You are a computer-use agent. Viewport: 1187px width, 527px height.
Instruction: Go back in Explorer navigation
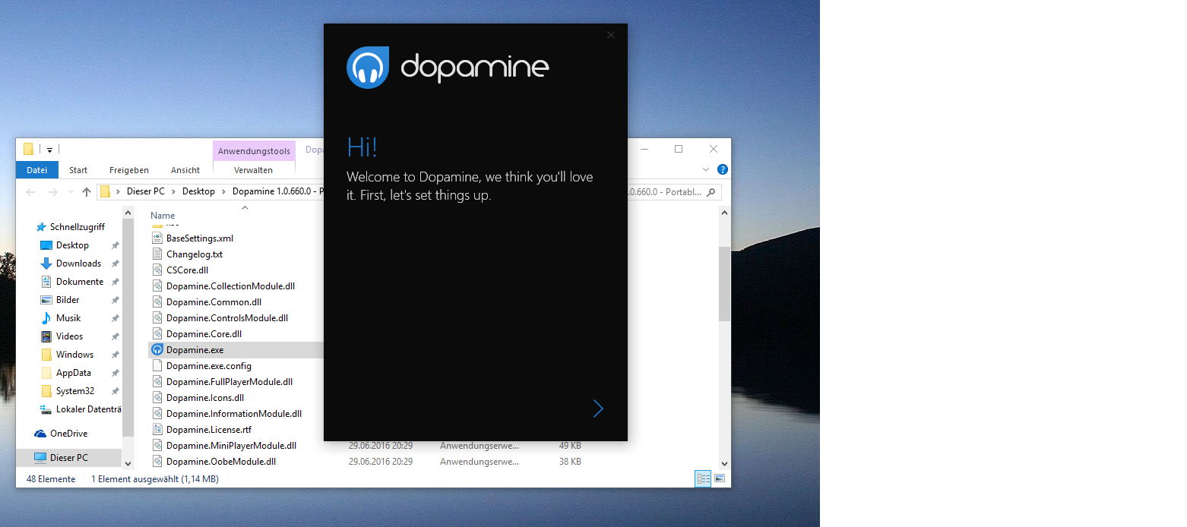[x=30, y=192]
